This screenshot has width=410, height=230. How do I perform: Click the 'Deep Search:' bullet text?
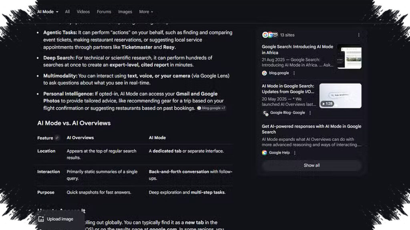[59, 58]
